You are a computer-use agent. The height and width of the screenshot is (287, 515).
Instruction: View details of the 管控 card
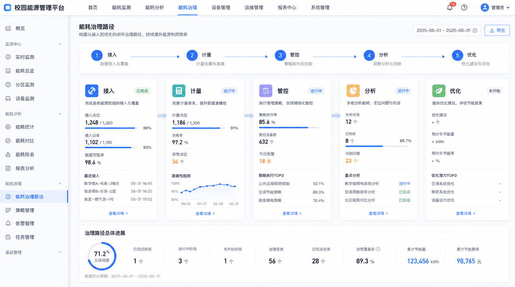pyautogui.click(x=292, y=214)
